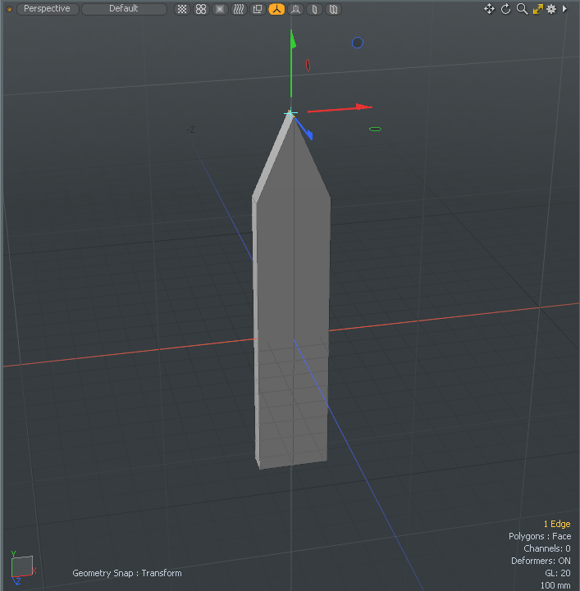The width and height of the screenshot is (580, 591).
Task: Open the Perspective view type dropdown
Action: (x=48, y=9)
